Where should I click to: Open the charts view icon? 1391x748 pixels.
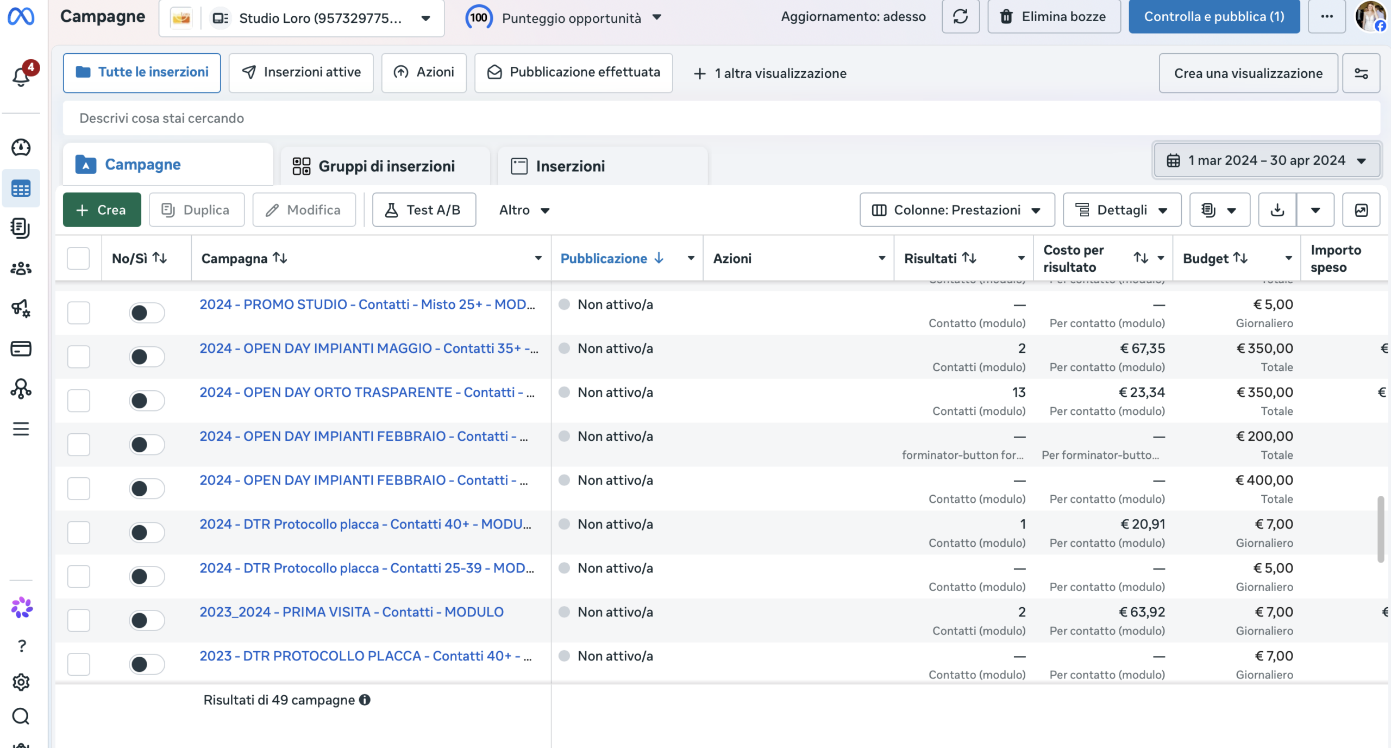pos(1361,210)
